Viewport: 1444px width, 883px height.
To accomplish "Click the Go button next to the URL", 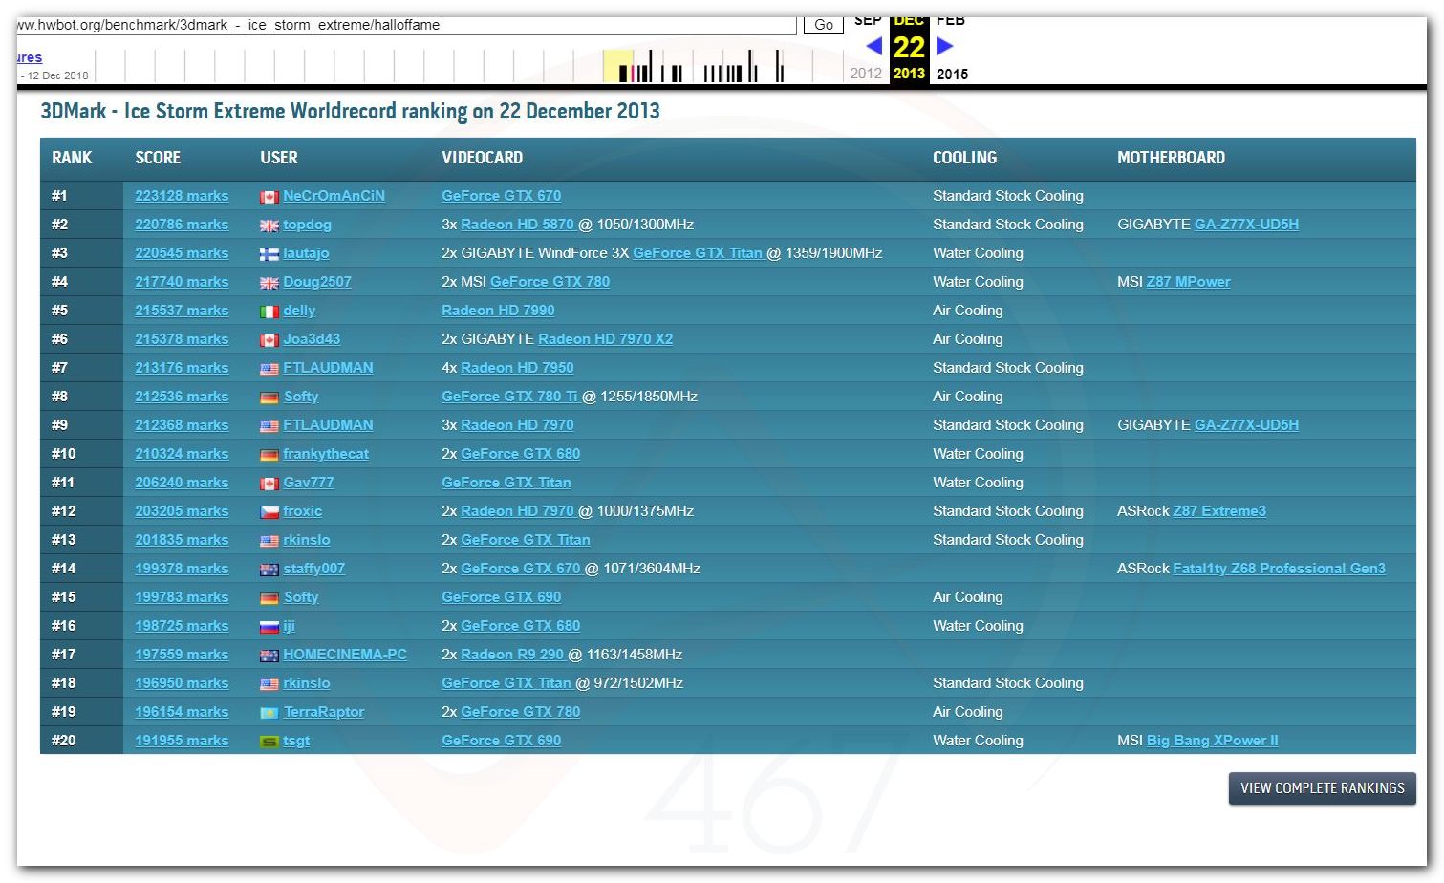I will (x=824, y=25).
